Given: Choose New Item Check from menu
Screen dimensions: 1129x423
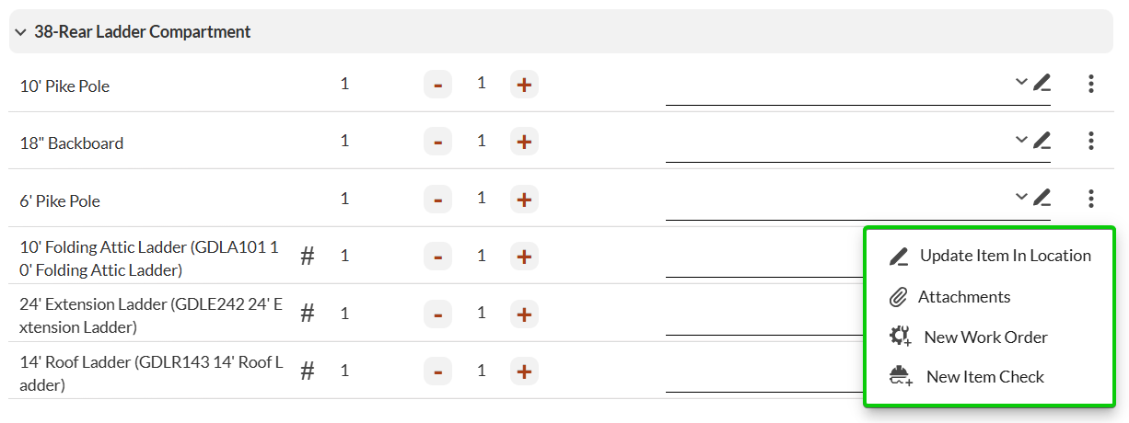Looking at the screenshot, I should [984, 377].
